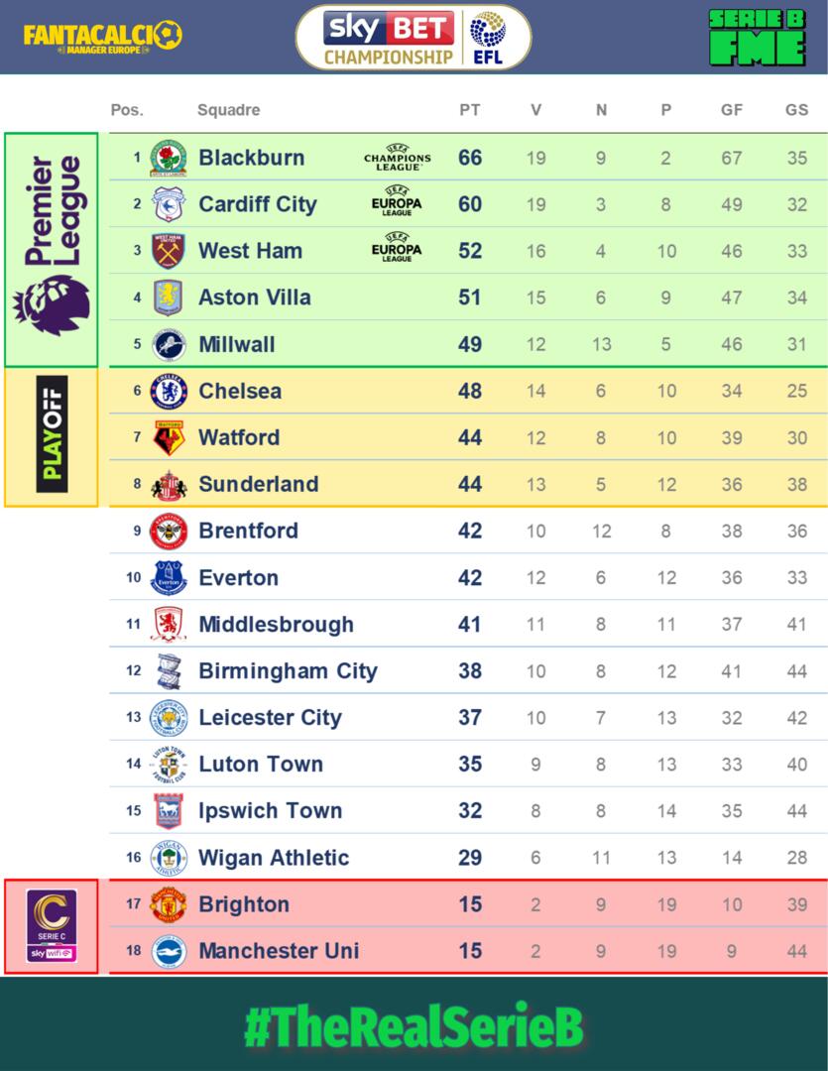The height and width of the screenshot is (1071, 828).
Task: Select the Everton club crest
Action: [x=168, y=577]
